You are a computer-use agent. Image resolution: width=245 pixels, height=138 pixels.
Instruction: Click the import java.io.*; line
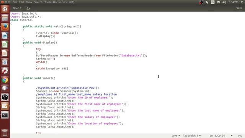point(24,13)
